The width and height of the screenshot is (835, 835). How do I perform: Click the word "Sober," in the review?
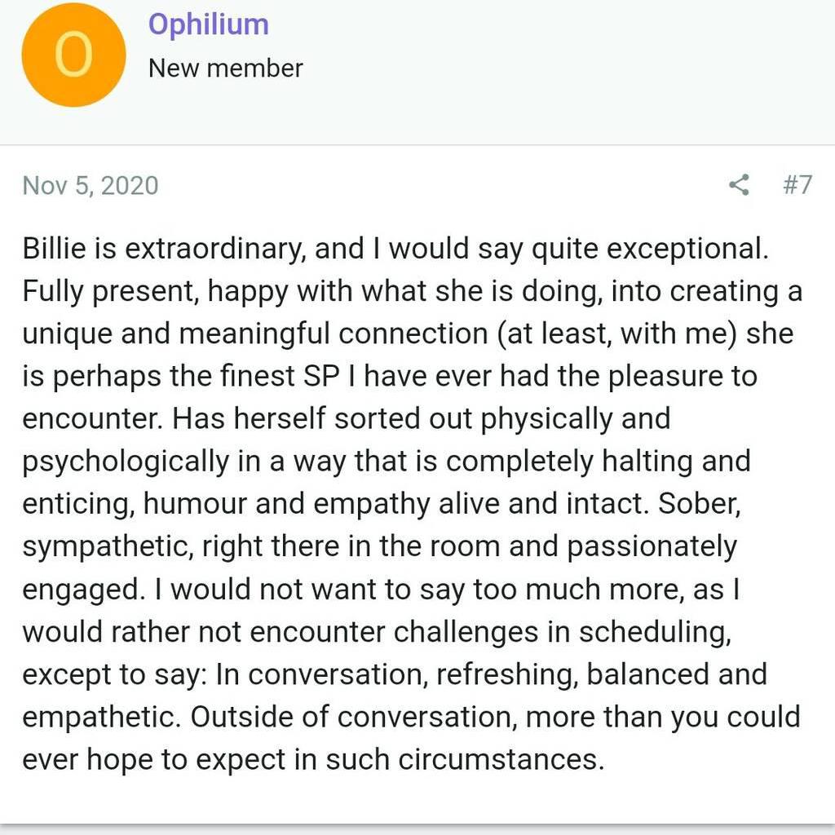pyautogui.click(x=699, y=504)
